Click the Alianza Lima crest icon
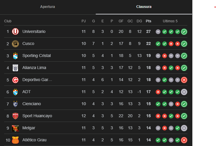 (x=15, y=68)
